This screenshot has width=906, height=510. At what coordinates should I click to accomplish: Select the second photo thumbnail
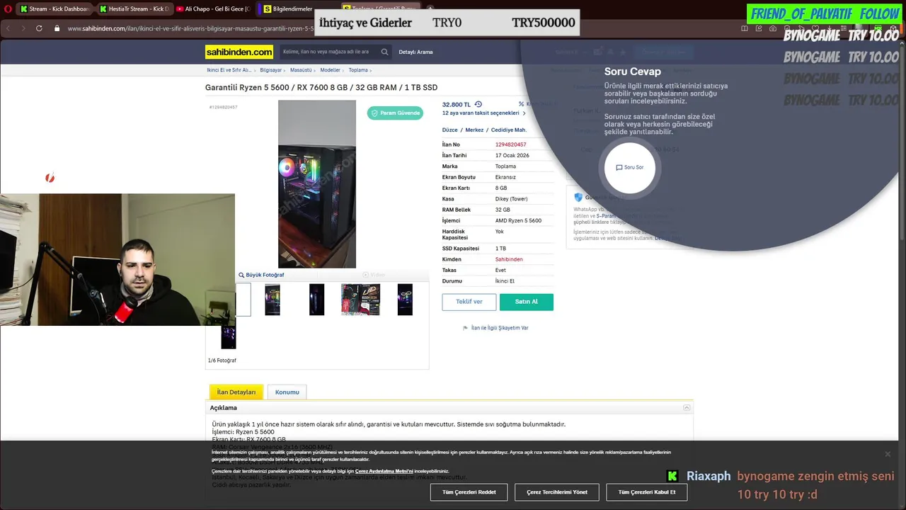pos(273,300)
